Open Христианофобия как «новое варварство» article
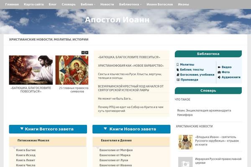 tap(131, 66)
